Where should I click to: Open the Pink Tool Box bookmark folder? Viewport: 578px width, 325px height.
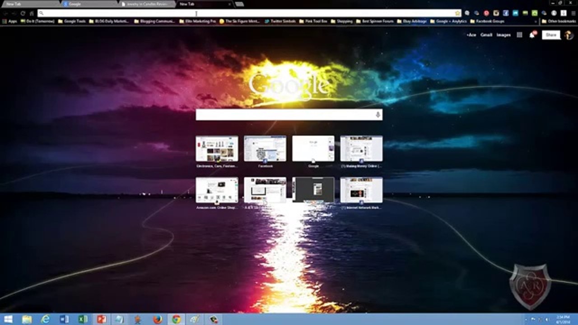tap(313, 21)
